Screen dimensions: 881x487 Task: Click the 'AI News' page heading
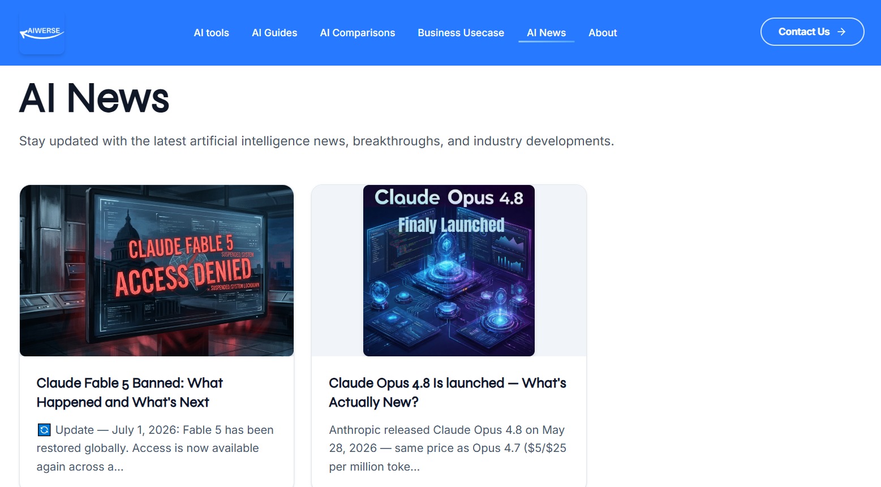tap(94, 98)
